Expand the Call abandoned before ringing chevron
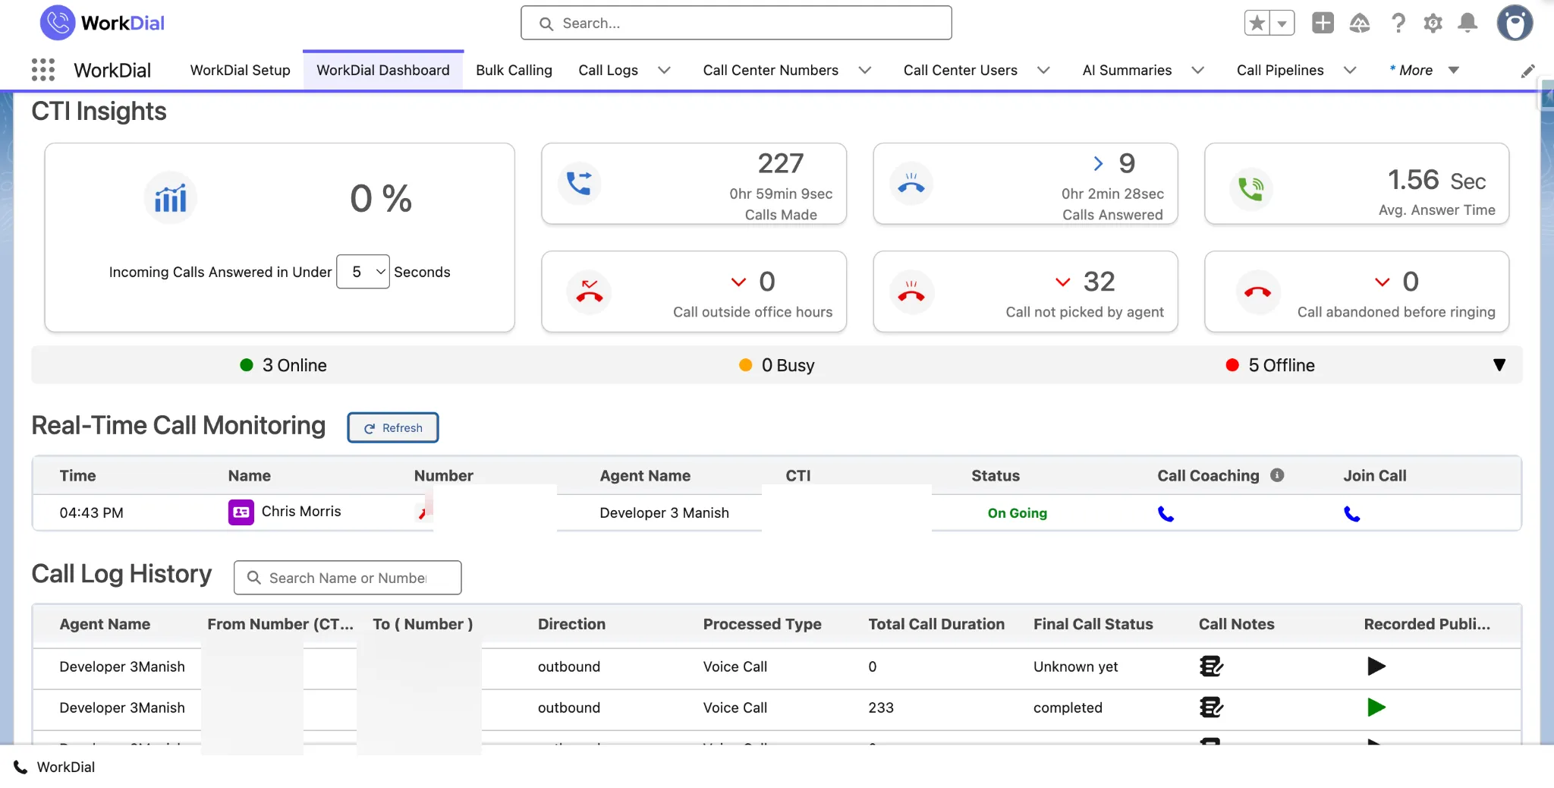This screenshot has width=1554, height=788. click(x=1382, y=282)
